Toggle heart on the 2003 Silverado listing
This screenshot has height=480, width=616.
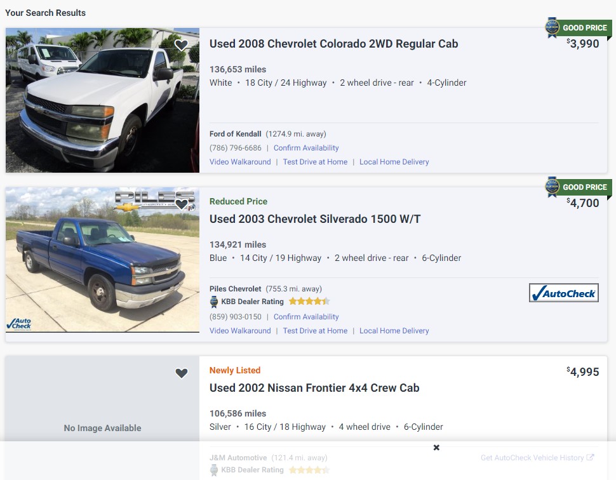[x=181, y=204]
